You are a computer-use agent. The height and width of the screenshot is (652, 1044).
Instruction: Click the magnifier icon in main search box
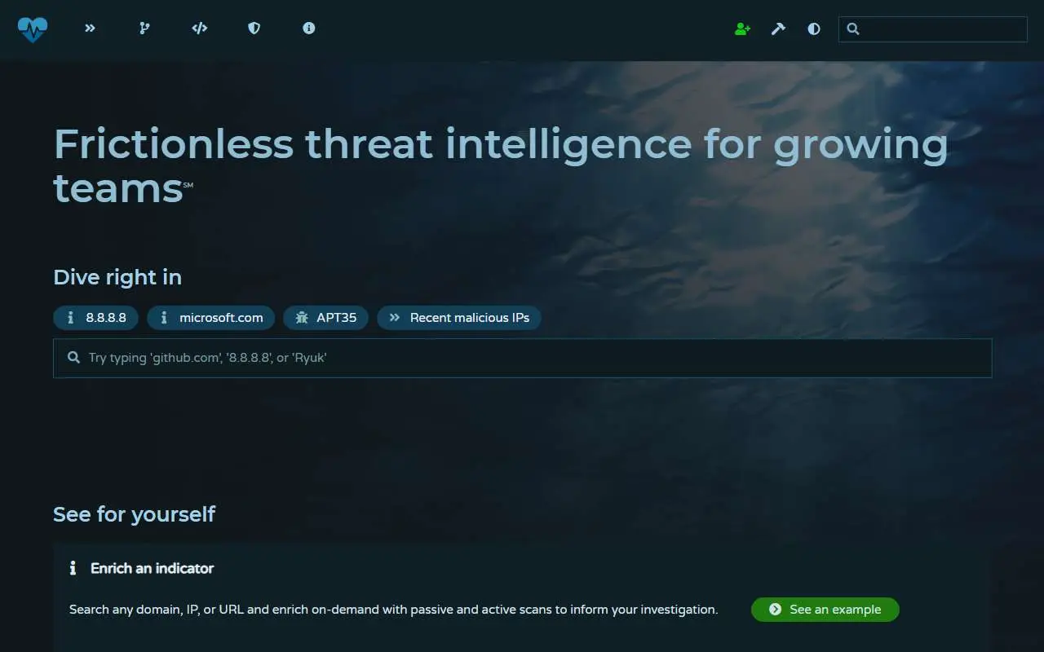point(73,358)
